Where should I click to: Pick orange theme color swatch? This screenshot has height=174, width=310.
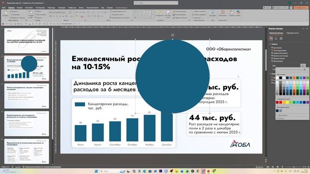[294, 78]
